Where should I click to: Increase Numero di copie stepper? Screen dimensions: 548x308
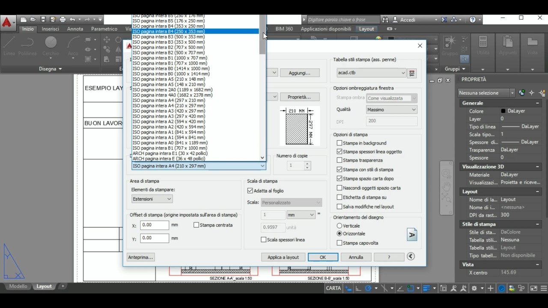[307, 163]
